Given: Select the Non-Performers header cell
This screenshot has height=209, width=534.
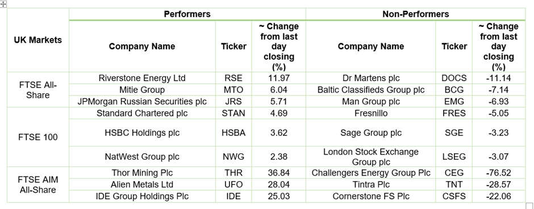Looking at the screenshot, I should [x=415, y=14].
